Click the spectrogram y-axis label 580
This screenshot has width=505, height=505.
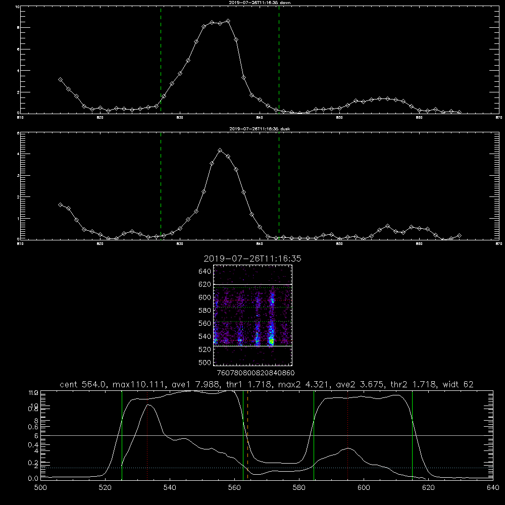point(205,311)
